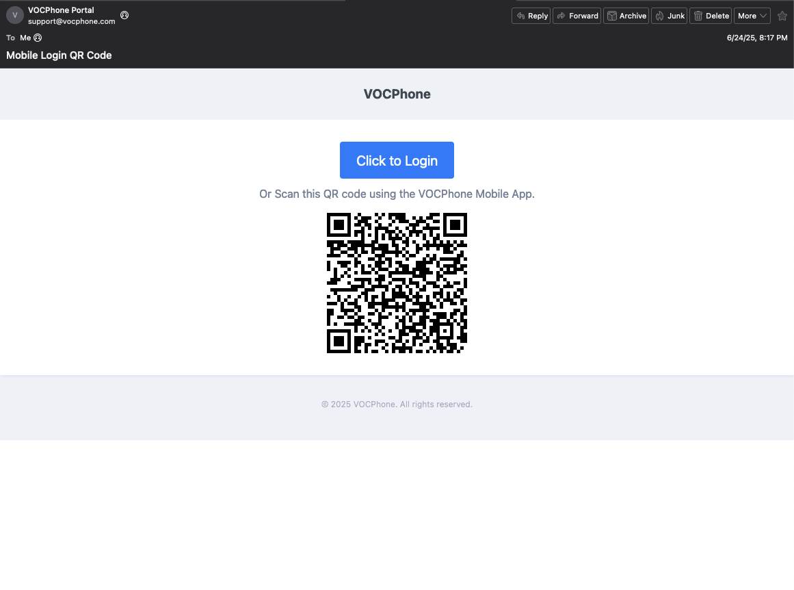
Task: Add the "Me" recipient to contacts
Action: [37, 38]
